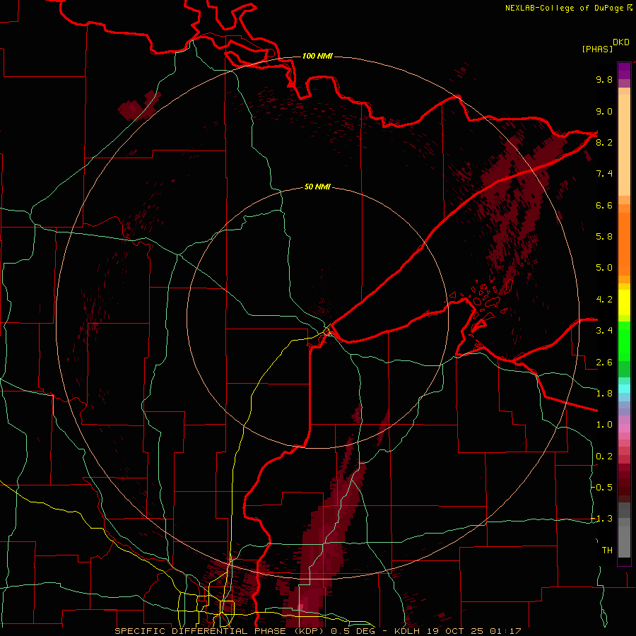Select the 1.0 value on color scale
636x636 pixels.
tap(604, 425)
